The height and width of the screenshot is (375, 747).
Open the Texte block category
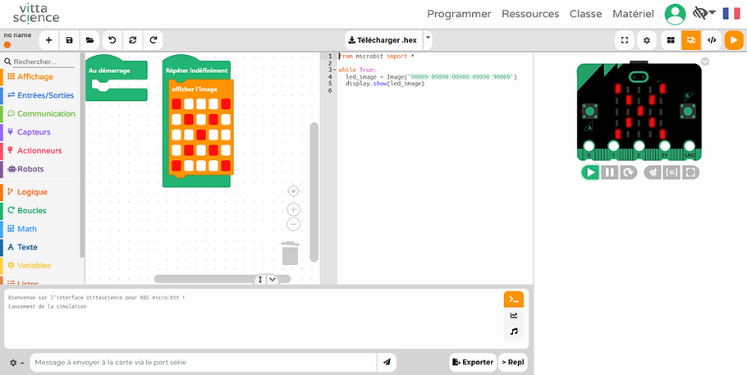(22, 247)
